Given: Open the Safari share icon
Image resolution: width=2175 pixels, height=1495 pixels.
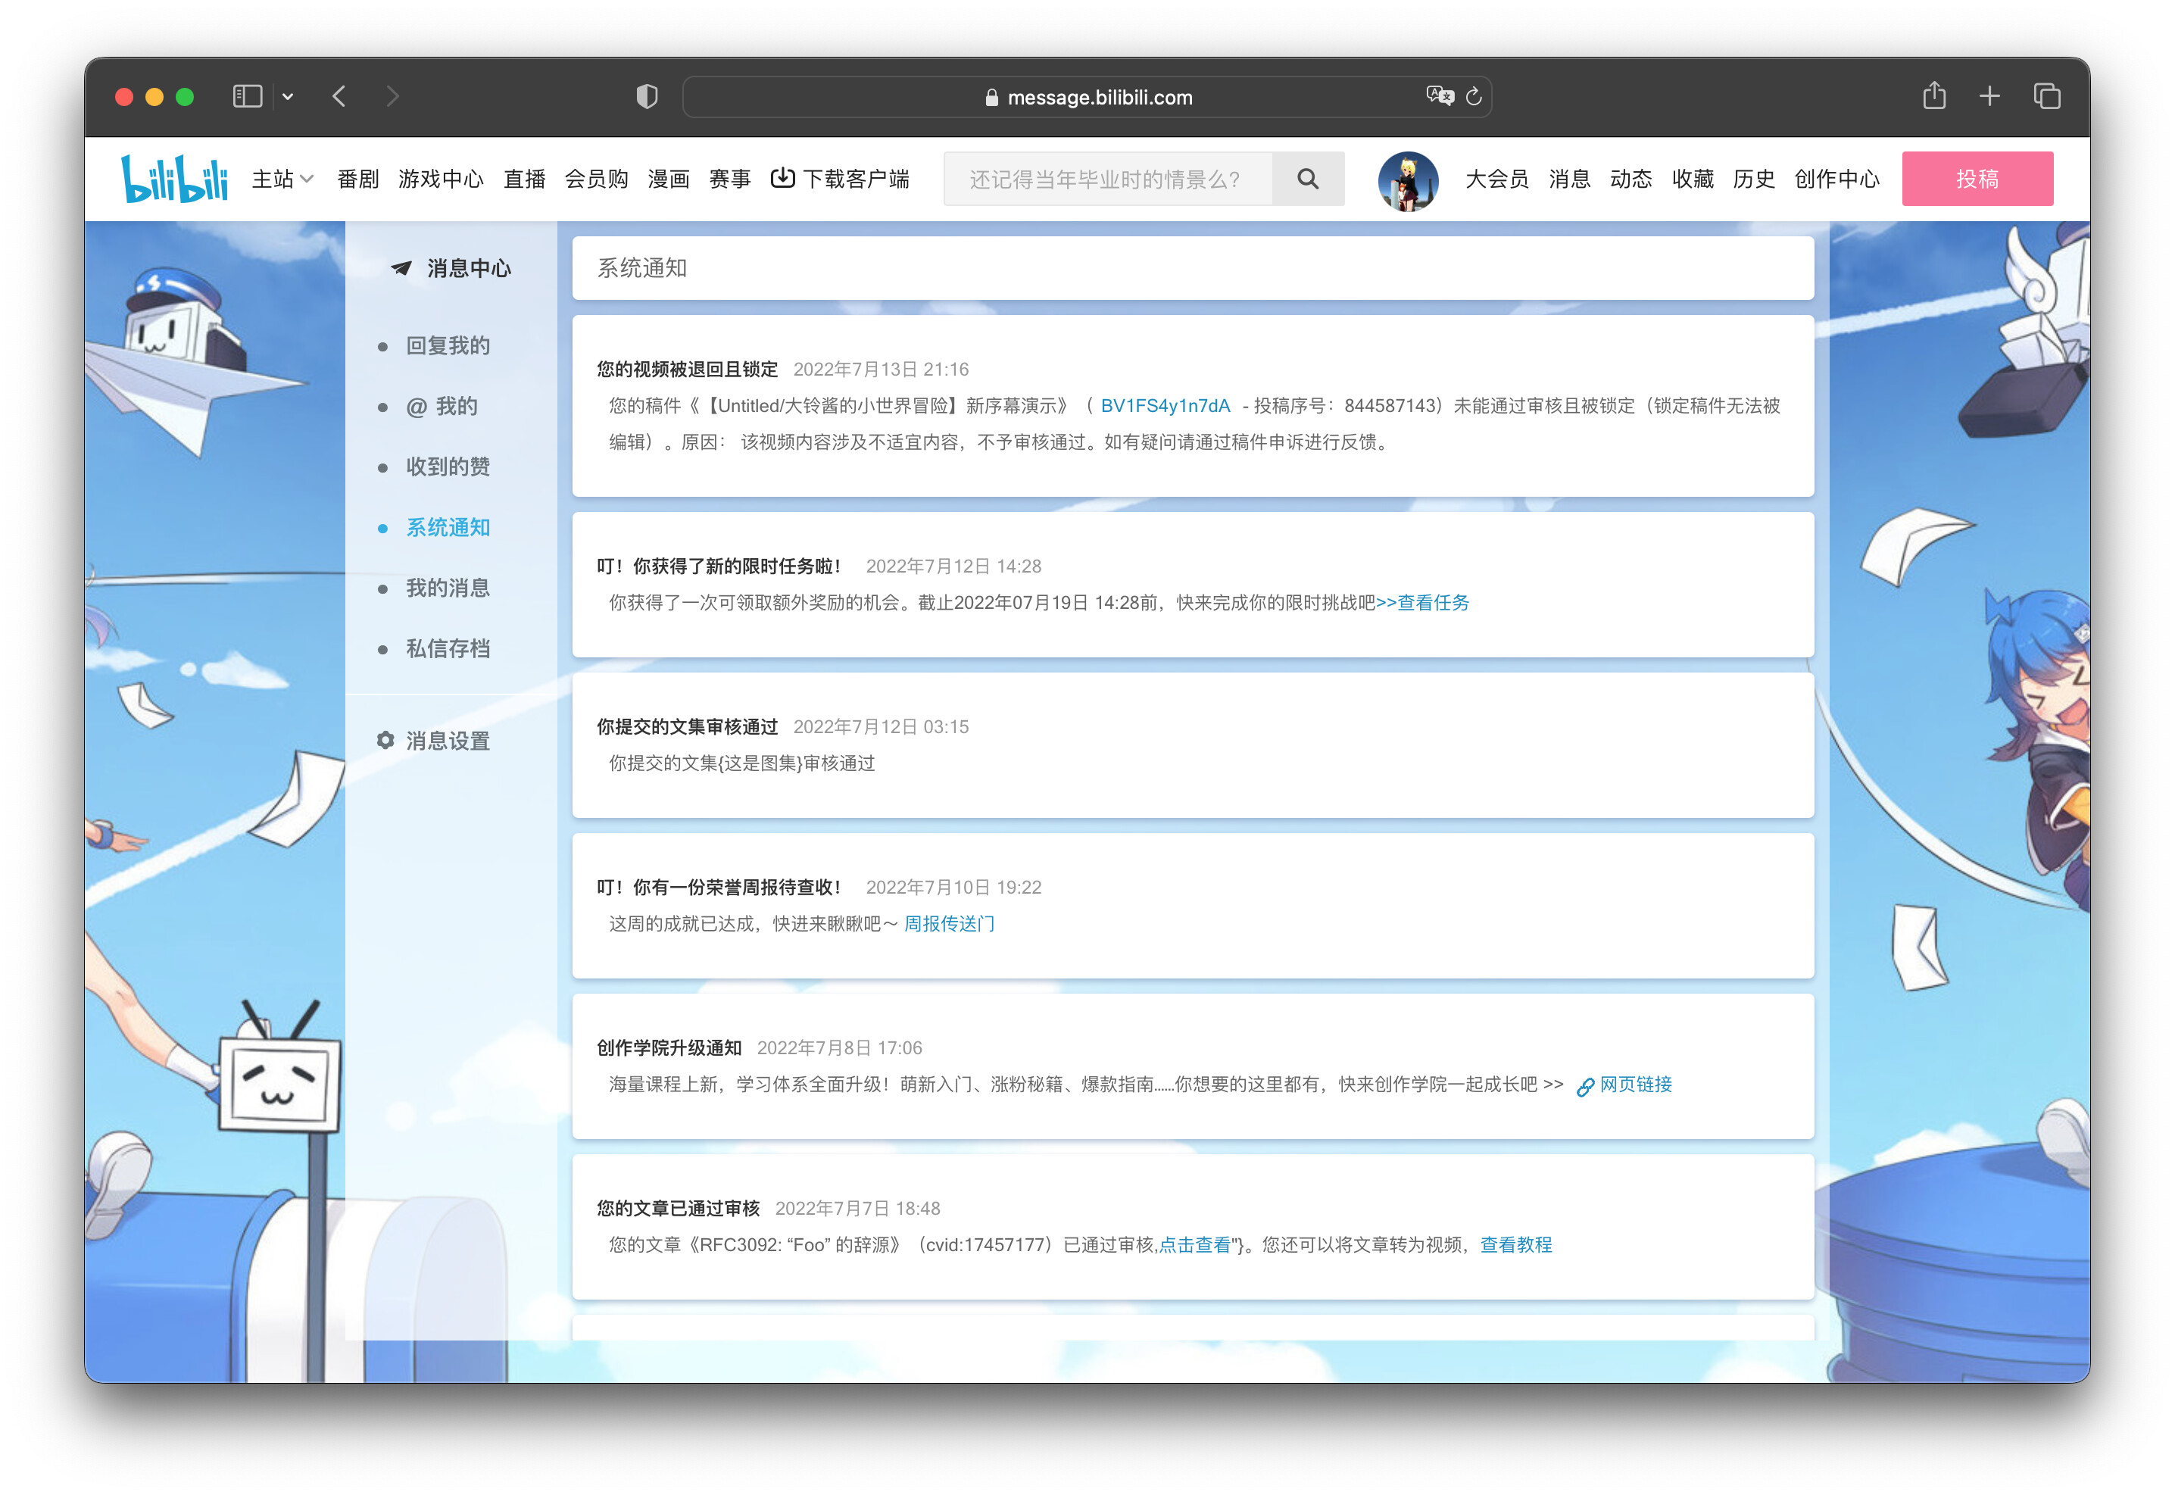Looking at the screenshot, I should click(1933, 96).
